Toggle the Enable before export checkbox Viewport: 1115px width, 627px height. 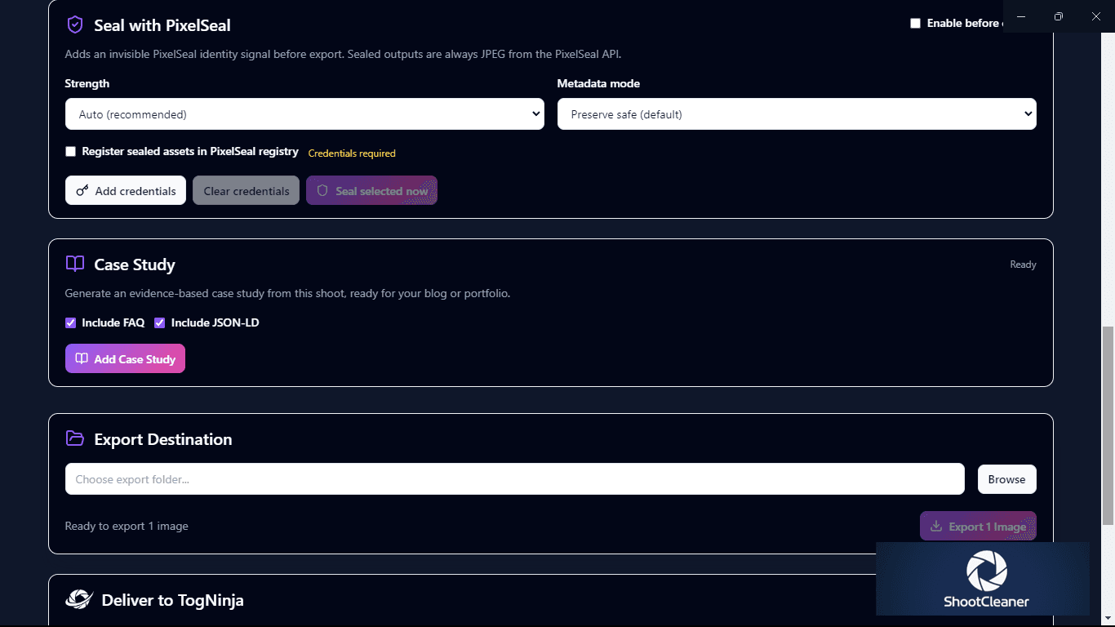click(915, 23)
